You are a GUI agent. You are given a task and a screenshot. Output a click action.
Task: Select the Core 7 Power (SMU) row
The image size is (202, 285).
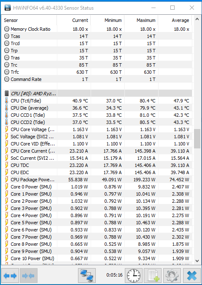point(97,237)
